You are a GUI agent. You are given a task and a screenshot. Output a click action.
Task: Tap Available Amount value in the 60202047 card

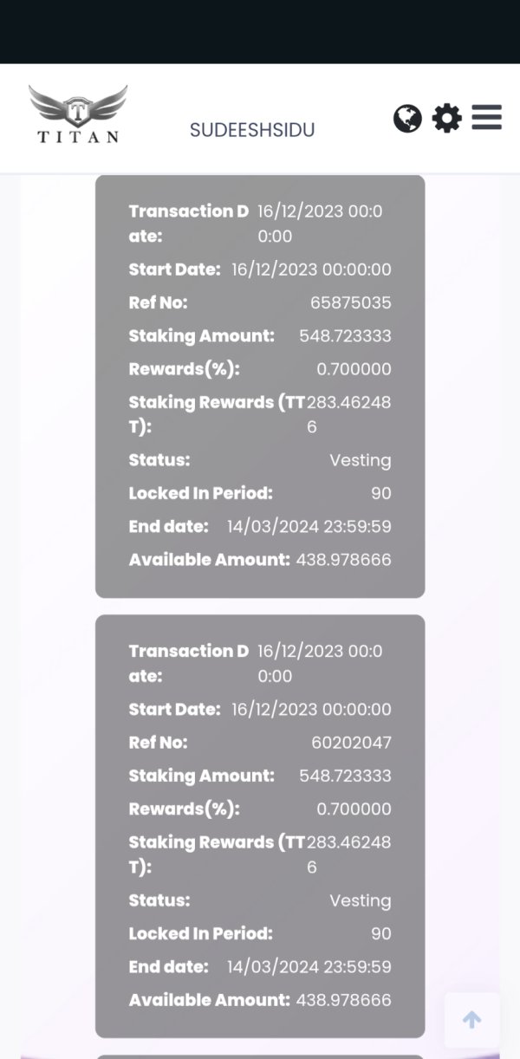coord(343,999)
